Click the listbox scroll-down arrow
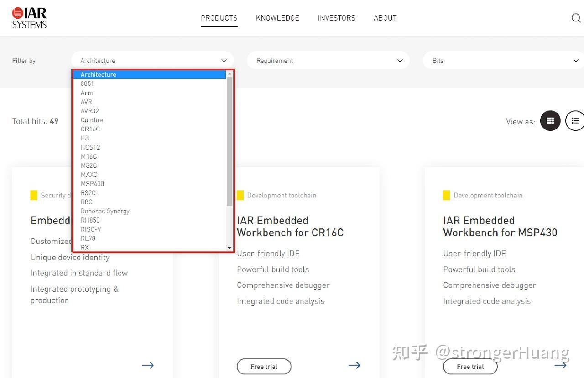584x378 pixels. pos(229,248)
